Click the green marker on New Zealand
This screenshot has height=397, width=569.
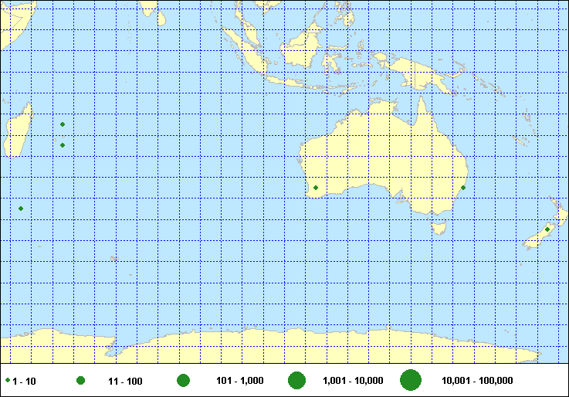tap(547, 229)
